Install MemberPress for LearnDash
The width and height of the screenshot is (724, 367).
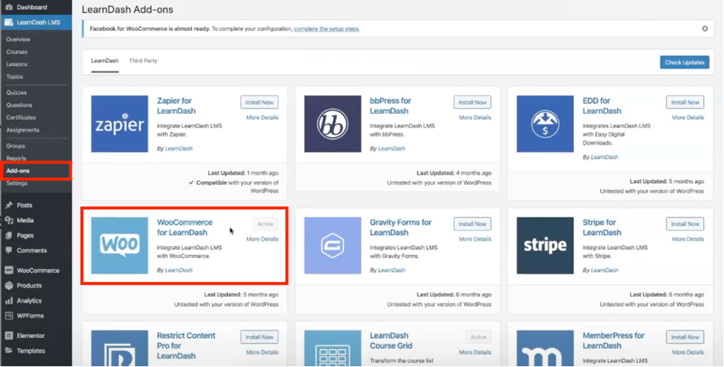tap(685, 337)
